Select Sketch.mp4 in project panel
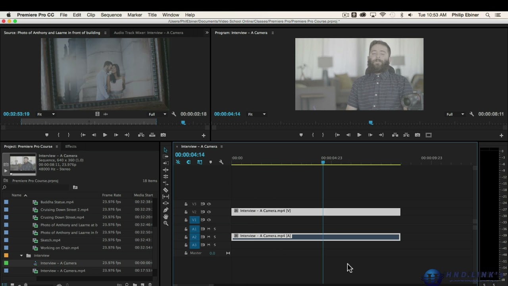Viewport: 508px width, 286px height. 50,240
